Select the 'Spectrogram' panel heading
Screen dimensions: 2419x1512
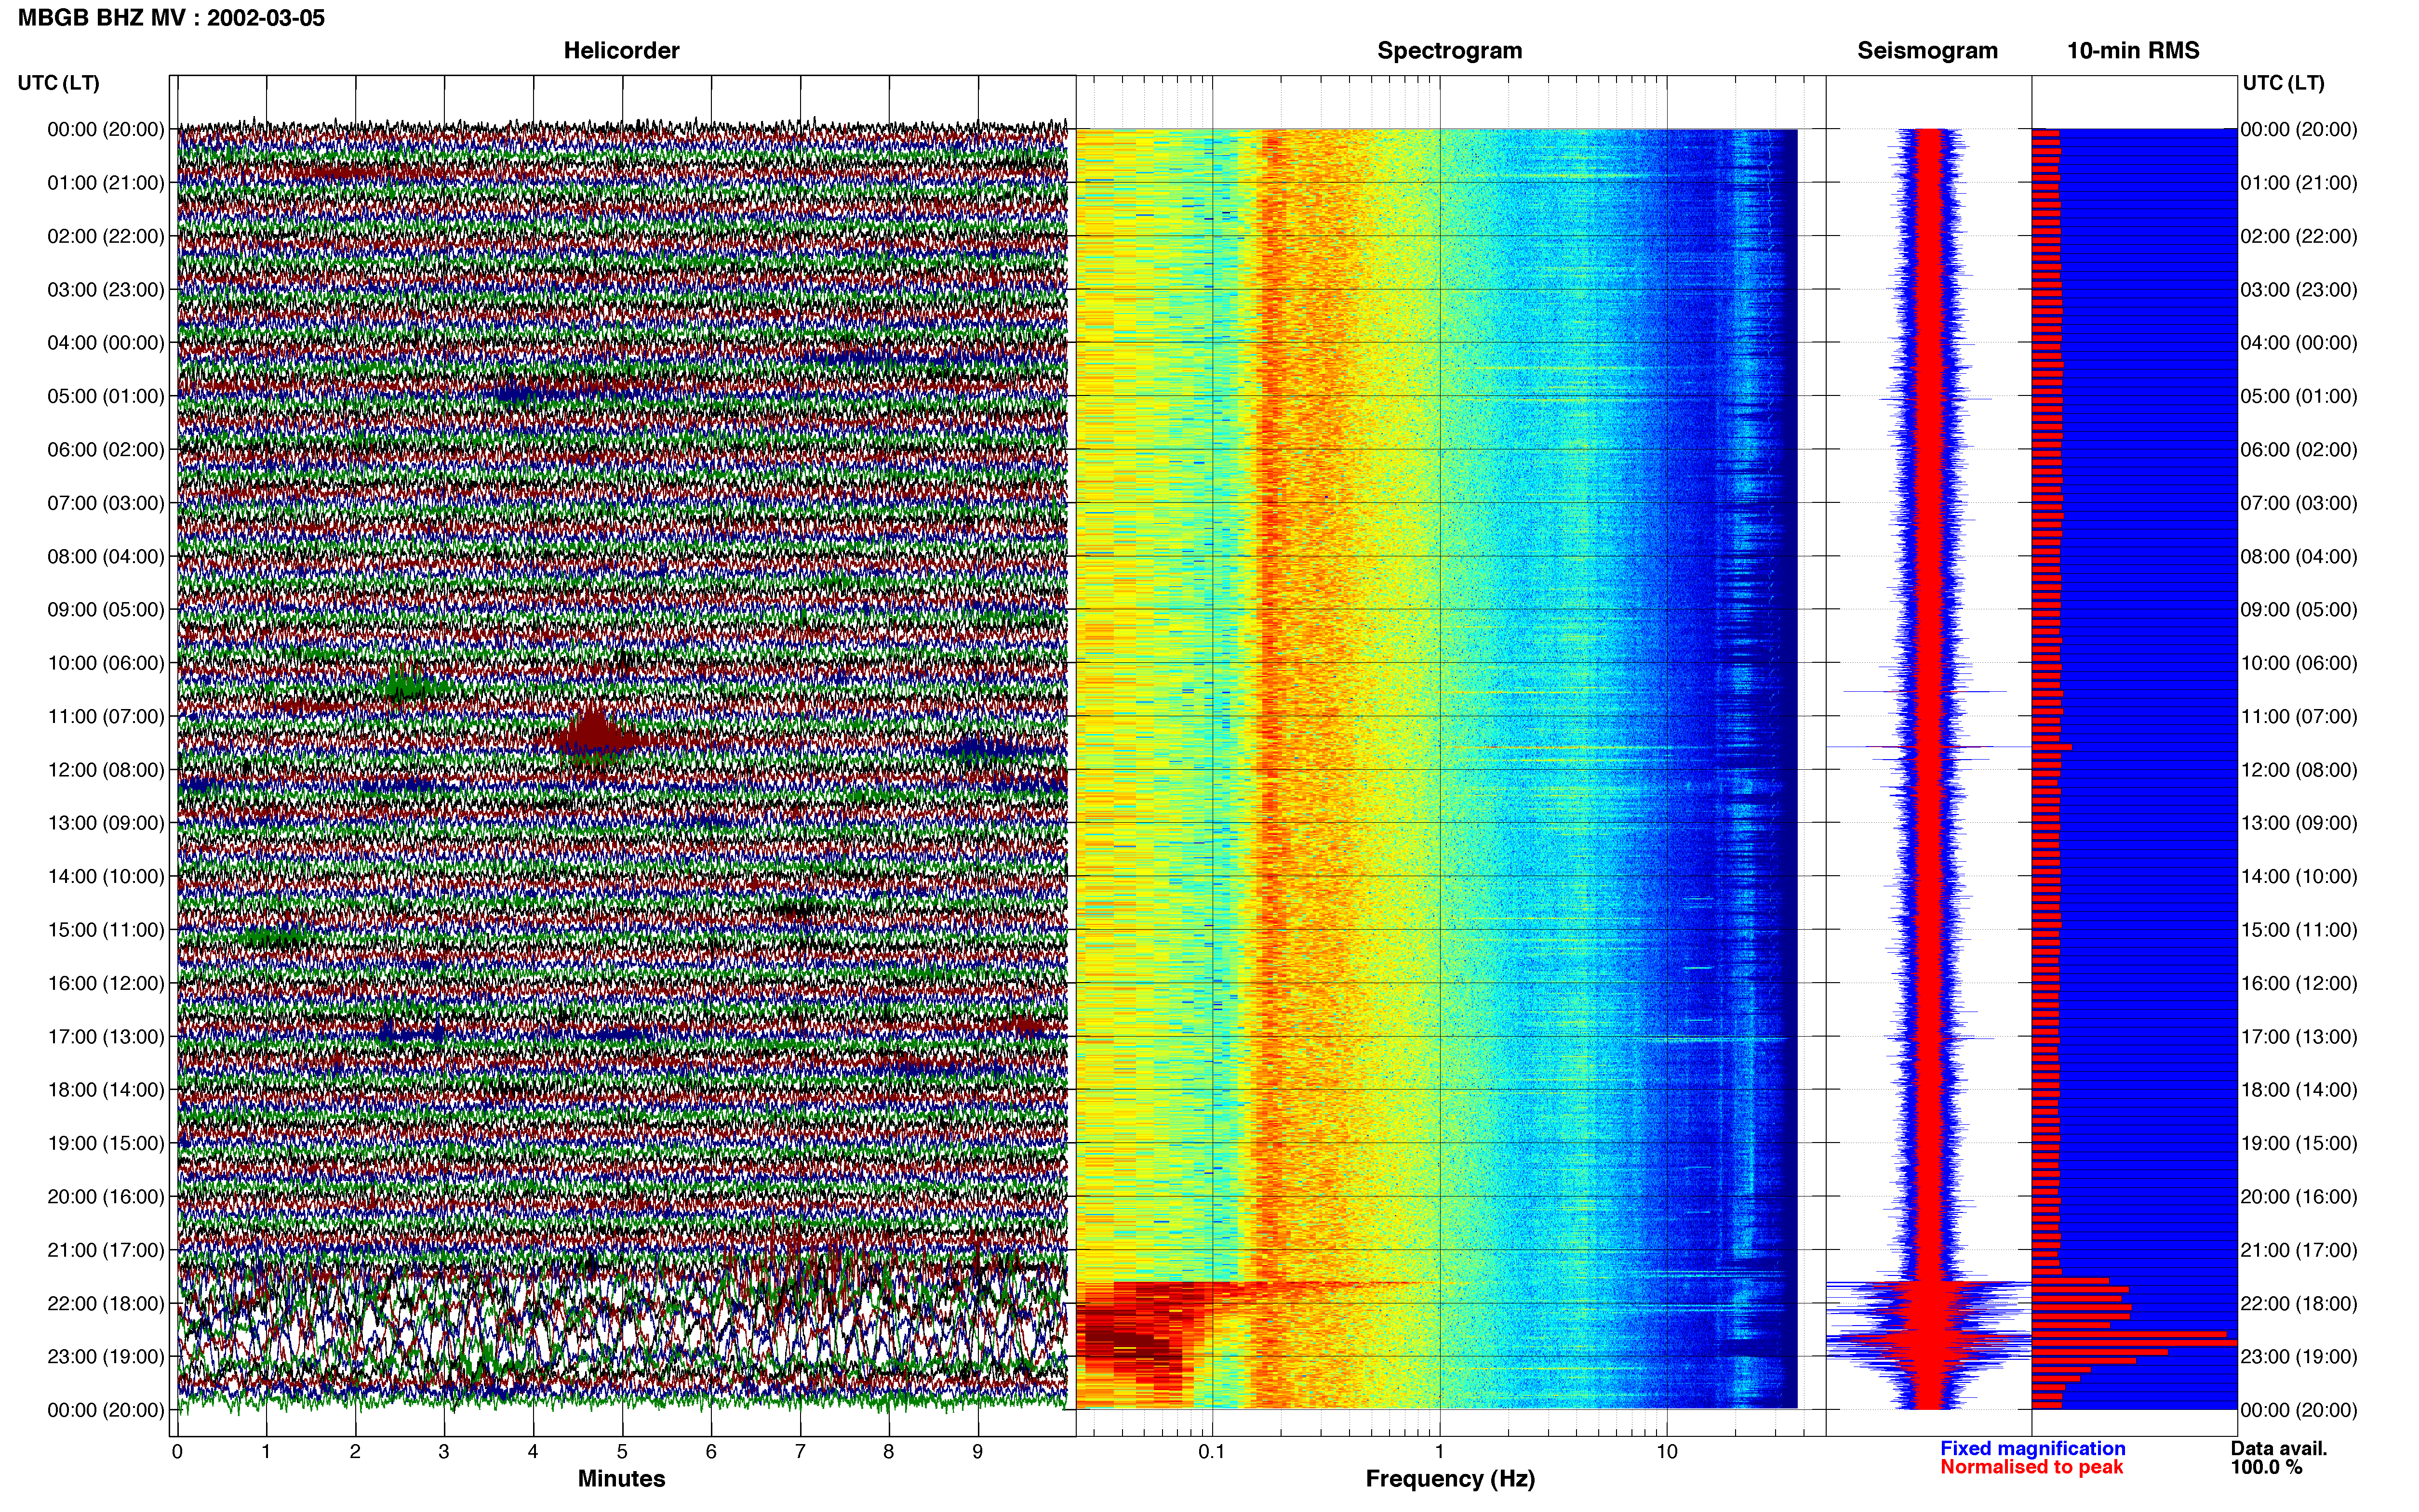(x=1450, y=51)
